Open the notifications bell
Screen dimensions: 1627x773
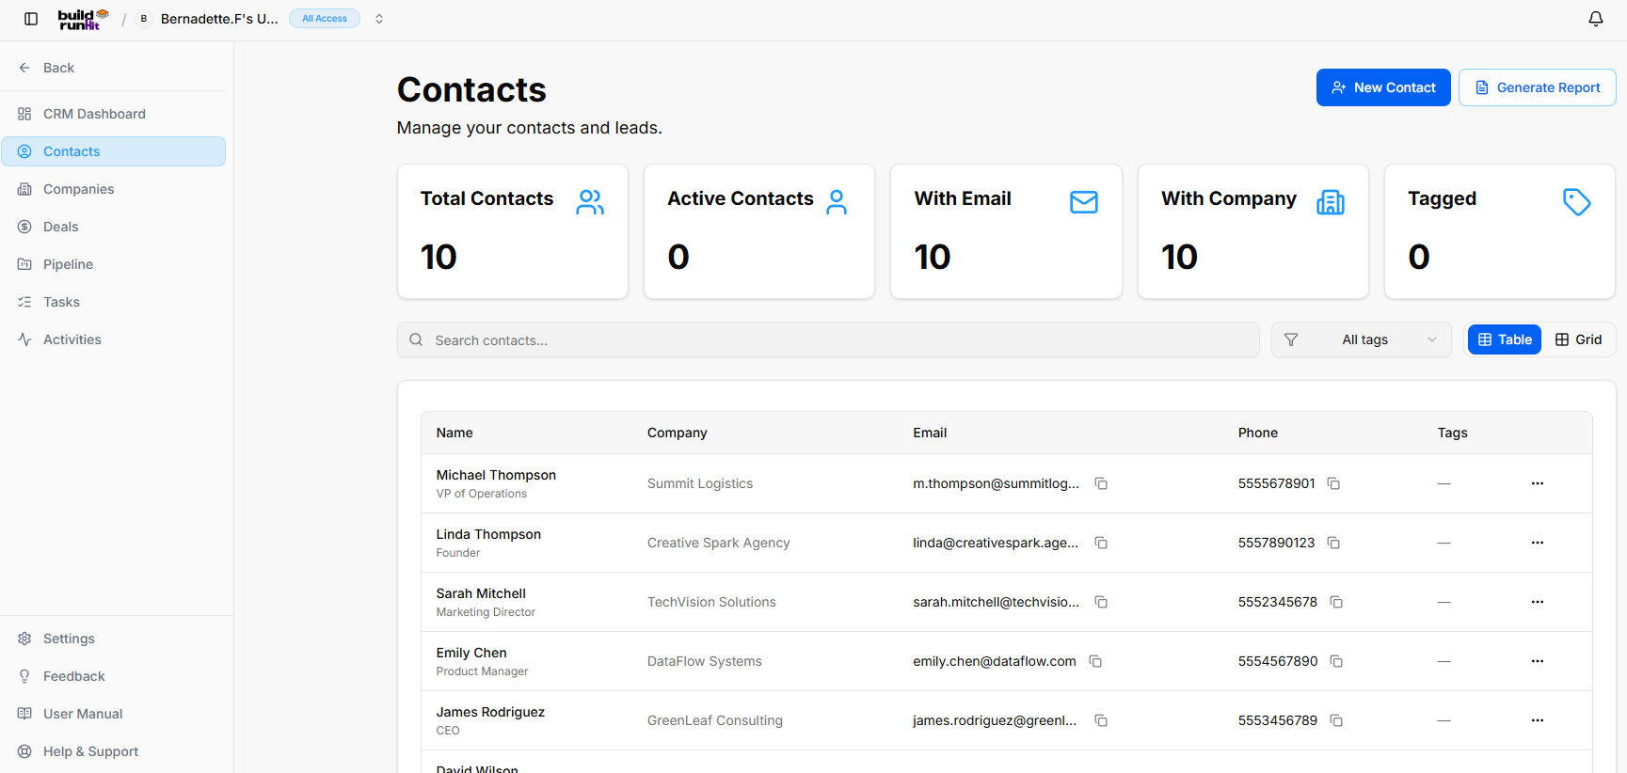coord(1596,19)
